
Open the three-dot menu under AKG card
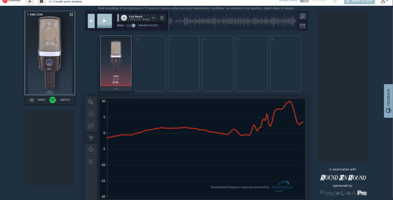click(x=116, y=89)
